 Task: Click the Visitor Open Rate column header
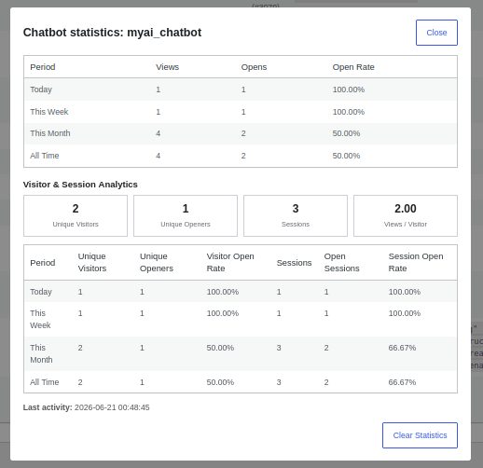click(230, 262)
